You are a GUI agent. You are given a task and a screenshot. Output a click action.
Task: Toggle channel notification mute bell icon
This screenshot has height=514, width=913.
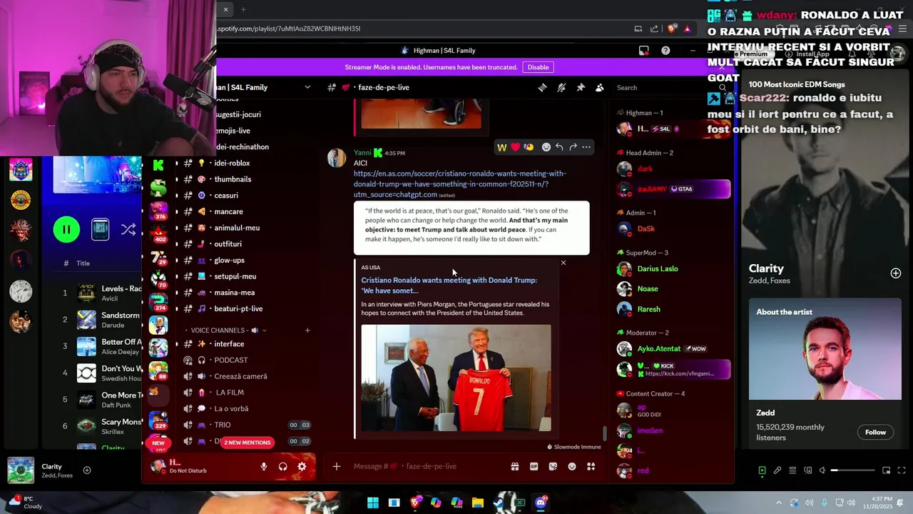coord(561,87)
